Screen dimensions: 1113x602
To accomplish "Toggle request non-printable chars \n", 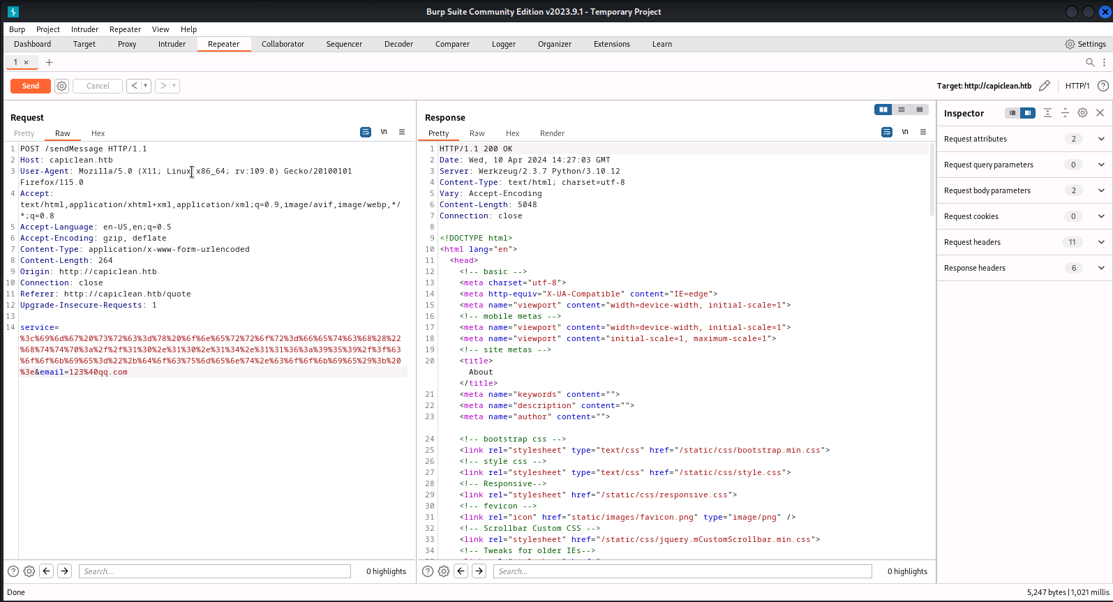I will tap(384, 132).
